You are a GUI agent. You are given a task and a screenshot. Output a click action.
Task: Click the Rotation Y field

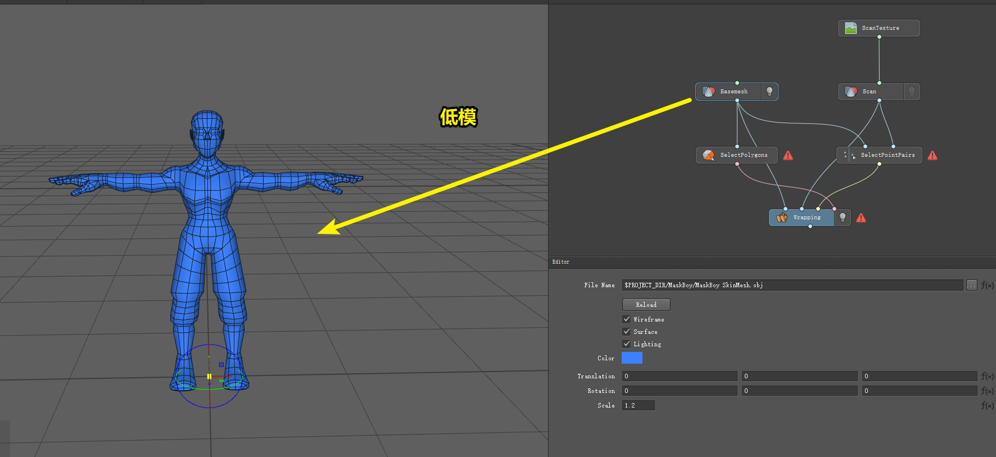pos(799,391)
